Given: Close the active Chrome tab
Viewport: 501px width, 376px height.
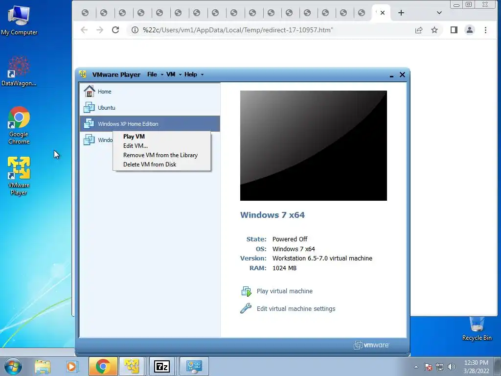Looking at the screenshot, I should pos(383,13).
